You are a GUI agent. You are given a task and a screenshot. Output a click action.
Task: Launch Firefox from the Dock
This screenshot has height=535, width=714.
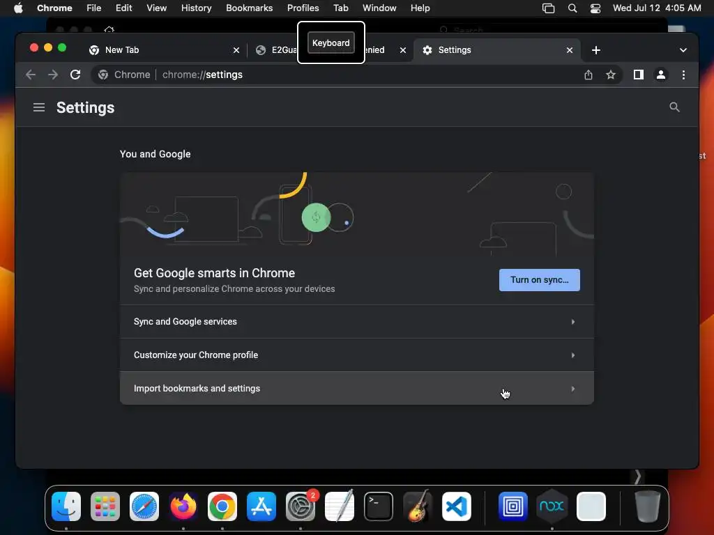tap(183, 506)
